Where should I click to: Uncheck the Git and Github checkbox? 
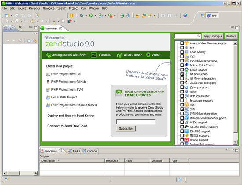pos(182,74)
